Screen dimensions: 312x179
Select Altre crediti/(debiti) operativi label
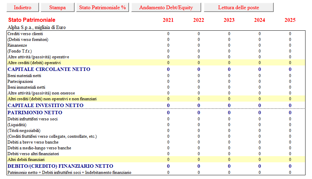point(34,63)
